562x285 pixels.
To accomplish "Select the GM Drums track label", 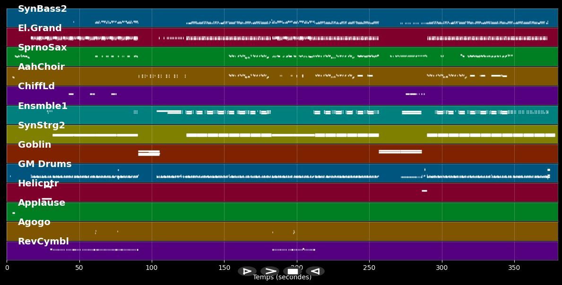I will click(45, 164).
